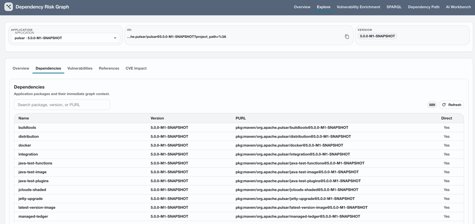
Task: Click the PURL for jclouds-shaded
Action: [297, 190]
